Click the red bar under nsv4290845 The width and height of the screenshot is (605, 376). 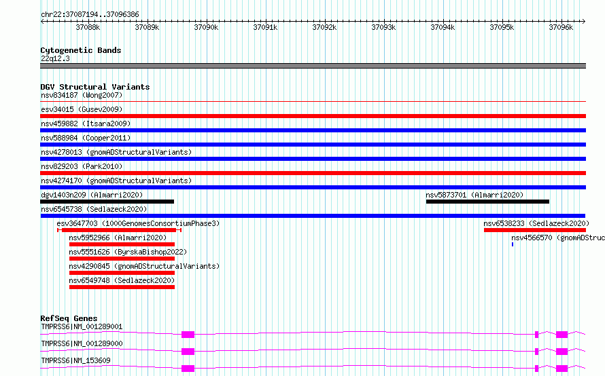122,273
